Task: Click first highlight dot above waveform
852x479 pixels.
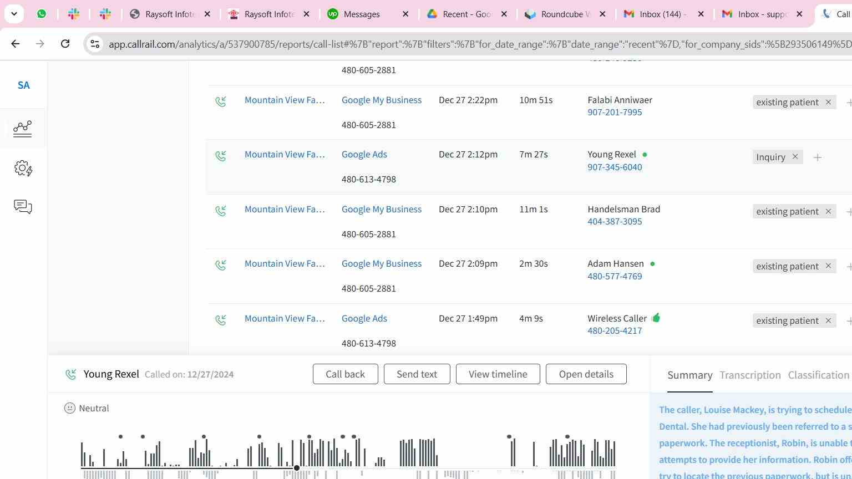Action: [120, 437]
